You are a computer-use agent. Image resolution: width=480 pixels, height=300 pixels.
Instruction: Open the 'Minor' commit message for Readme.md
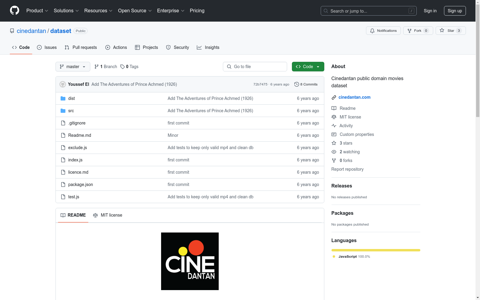173,135
